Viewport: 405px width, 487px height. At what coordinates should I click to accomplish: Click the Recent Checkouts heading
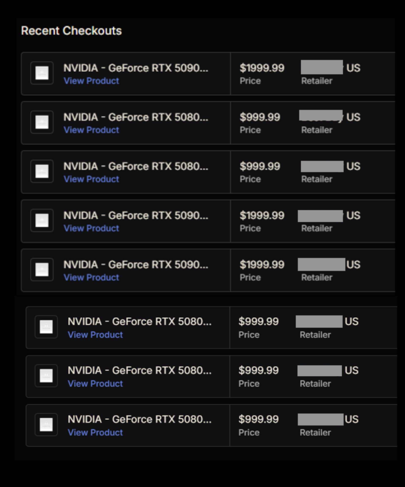[71, 31]
